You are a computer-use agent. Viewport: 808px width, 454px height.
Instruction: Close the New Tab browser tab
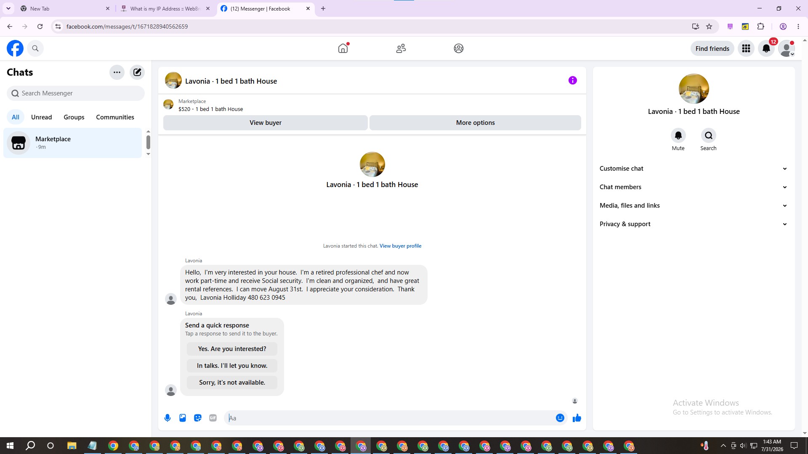point(107,8)
